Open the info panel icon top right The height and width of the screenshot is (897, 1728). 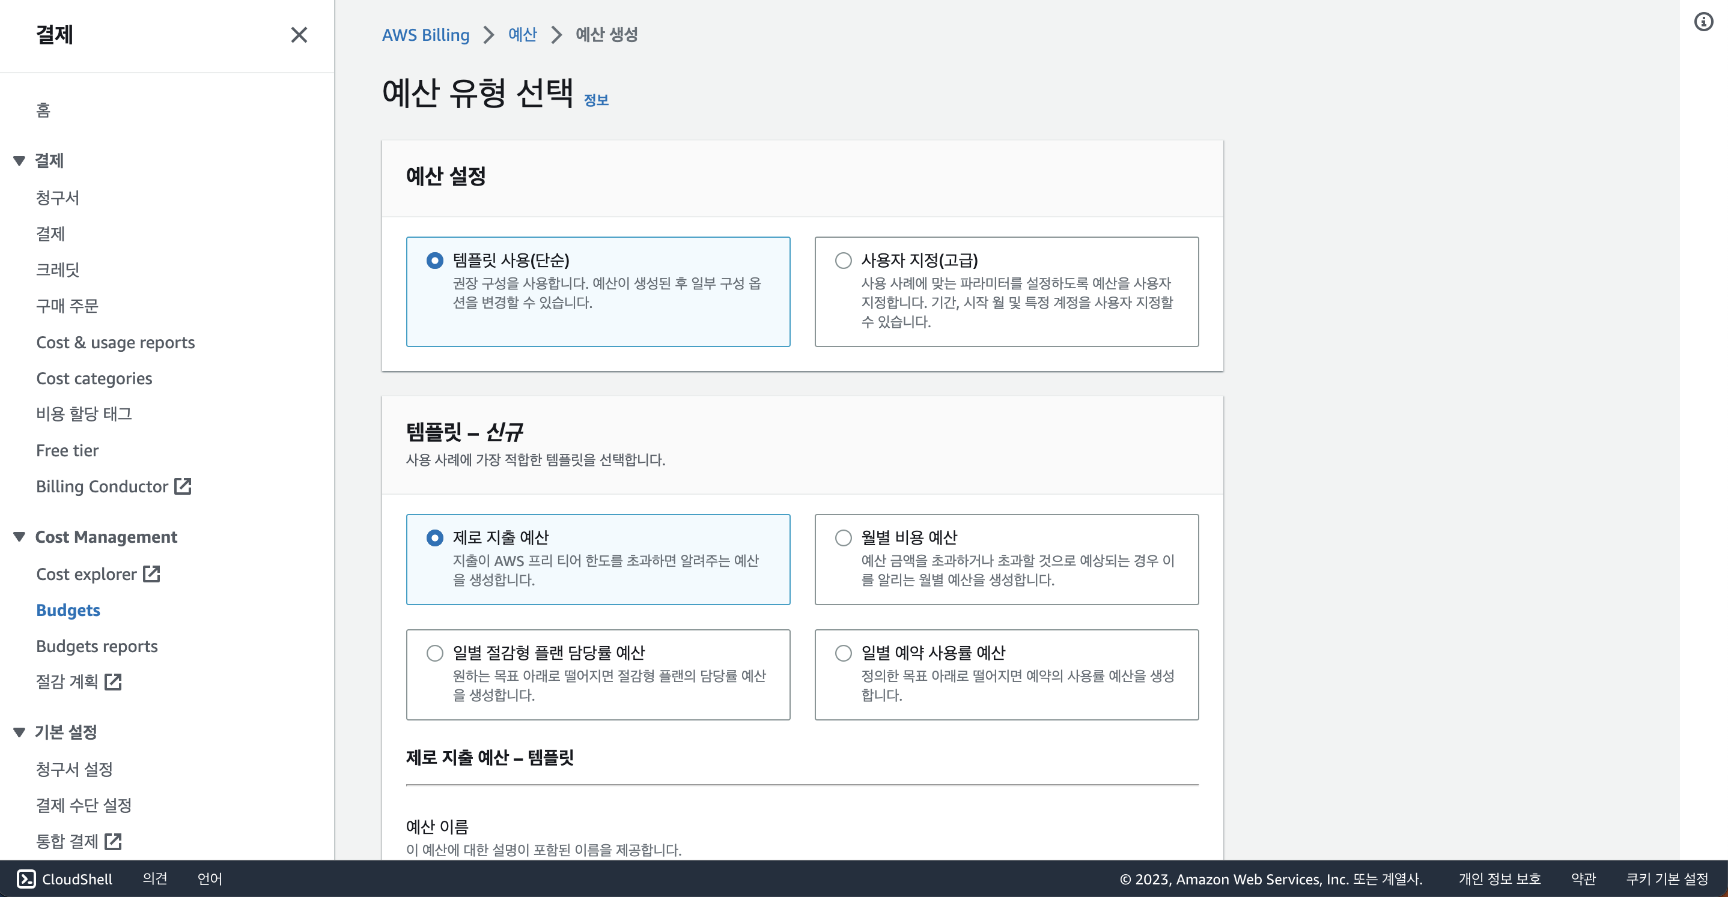[1703, 22]
